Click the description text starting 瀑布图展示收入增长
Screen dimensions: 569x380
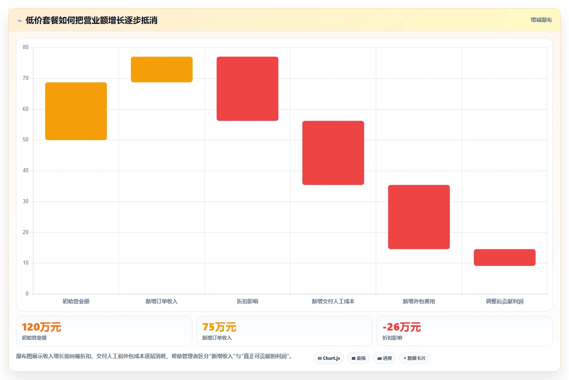click(x=154, y=356)
